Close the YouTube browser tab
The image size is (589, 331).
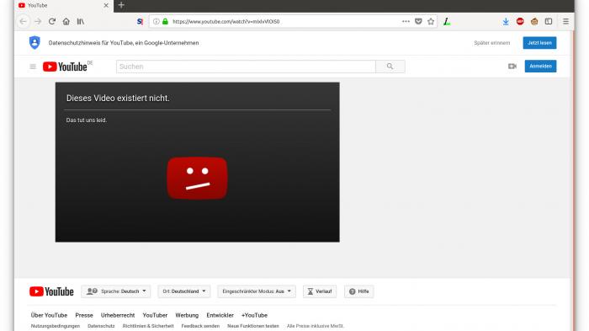point(106,5)
